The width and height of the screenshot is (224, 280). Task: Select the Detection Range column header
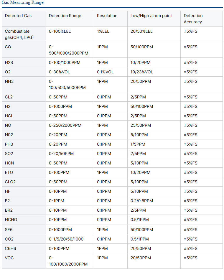[x=65, y=16]
